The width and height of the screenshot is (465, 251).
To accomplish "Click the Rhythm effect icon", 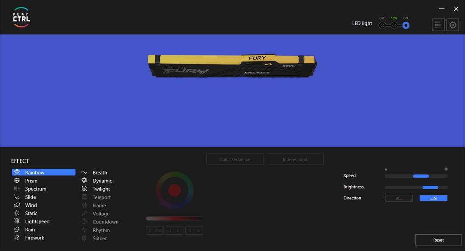I will [84, 230].
